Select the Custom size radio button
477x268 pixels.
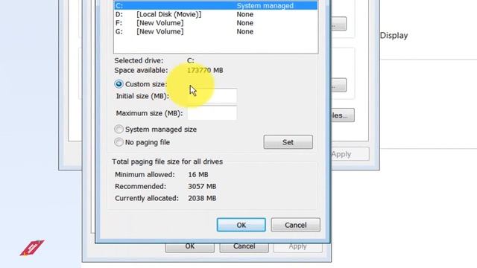tap(119, 84)
